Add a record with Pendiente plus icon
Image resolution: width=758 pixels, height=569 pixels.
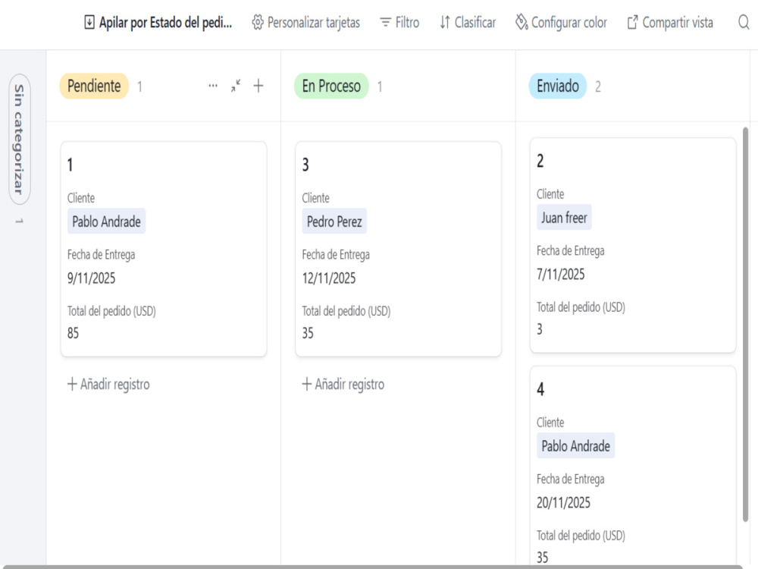click(x=258, y=86)
